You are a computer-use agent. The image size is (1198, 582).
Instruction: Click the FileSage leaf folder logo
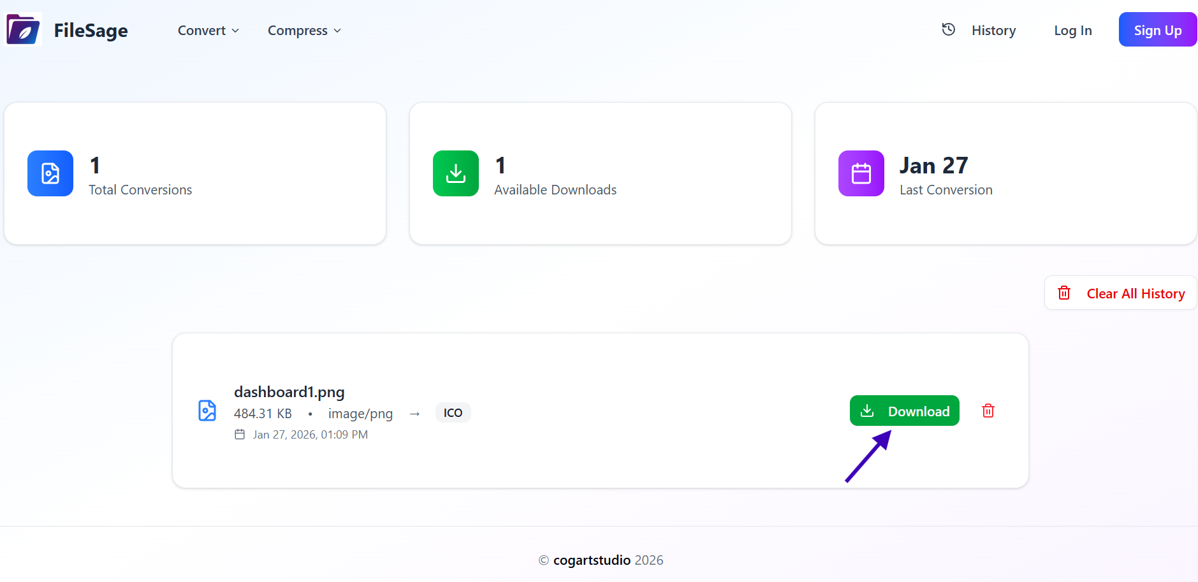tap(24, 29)
